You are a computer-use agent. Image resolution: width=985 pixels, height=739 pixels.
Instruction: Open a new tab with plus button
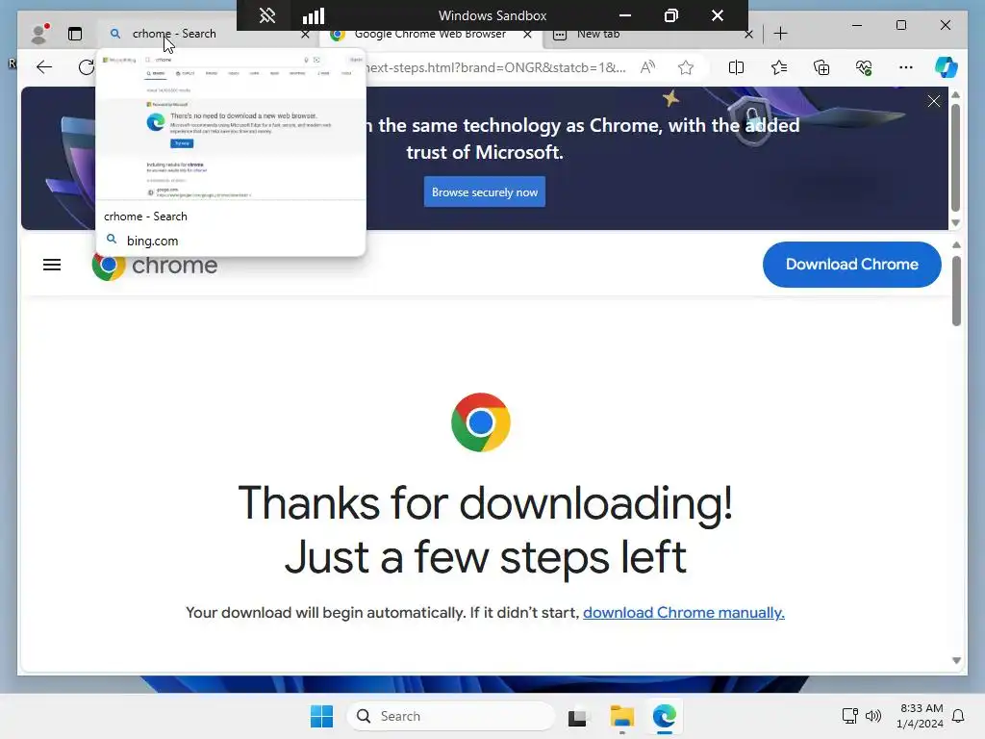tap(781, 34)
